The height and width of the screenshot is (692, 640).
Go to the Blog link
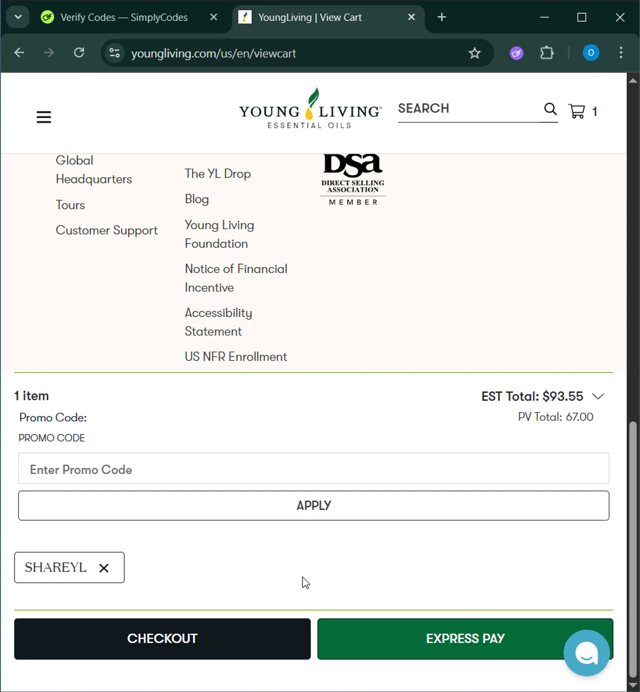(197, 199)
